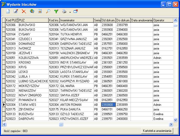Click horizontal scrollbar right arrow

tap(171, 124)
